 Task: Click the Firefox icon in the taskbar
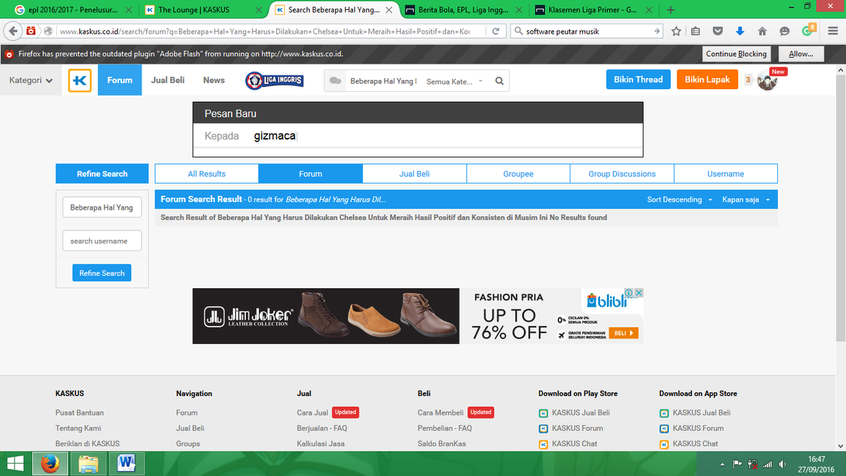click(x=50, y=463)
